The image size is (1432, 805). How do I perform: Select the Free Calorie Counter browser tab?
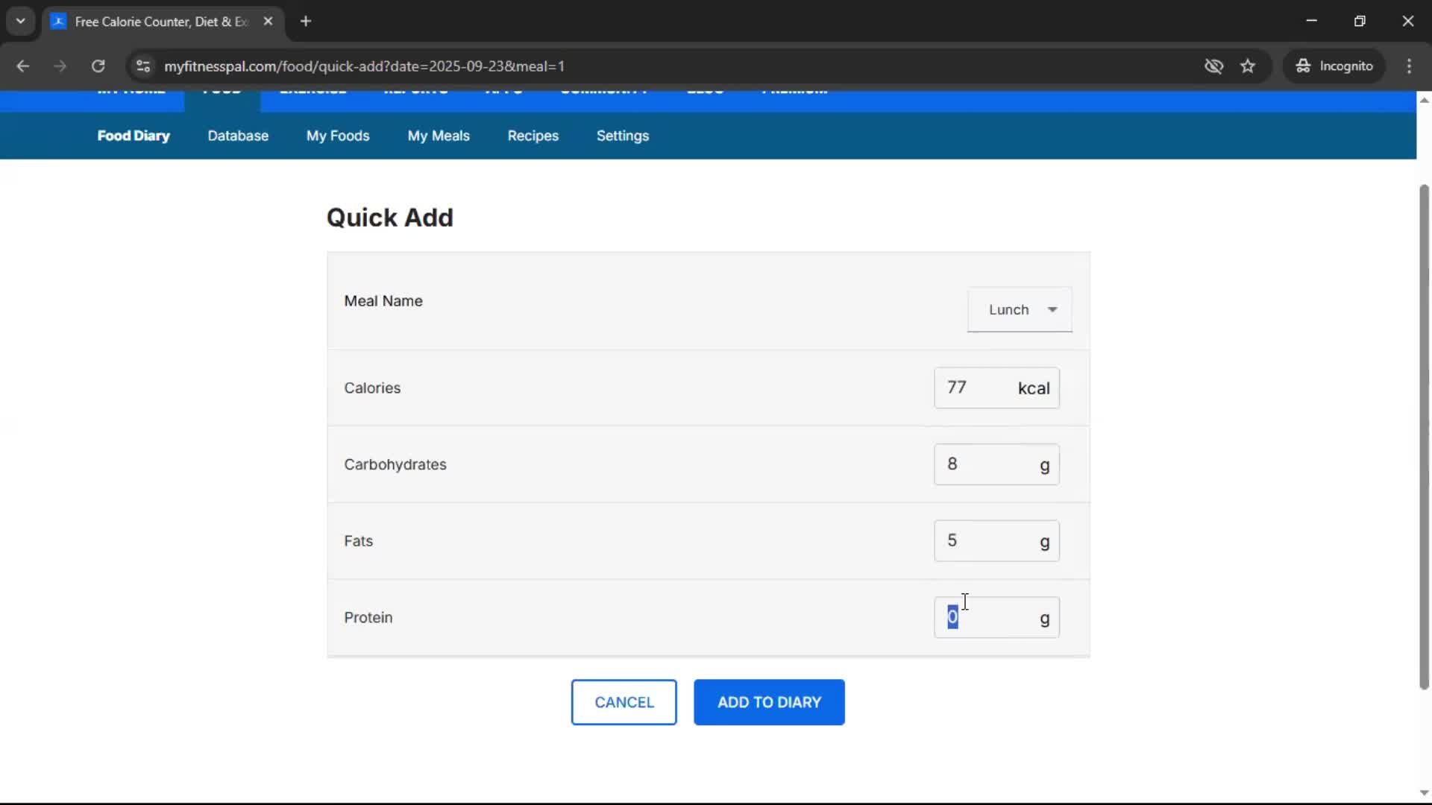(x=163, y=21)
